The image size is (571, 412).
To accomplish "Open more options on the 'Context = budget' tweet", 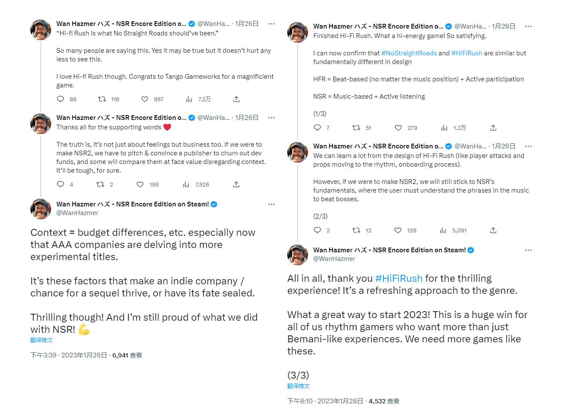I will tap(271, 204).
